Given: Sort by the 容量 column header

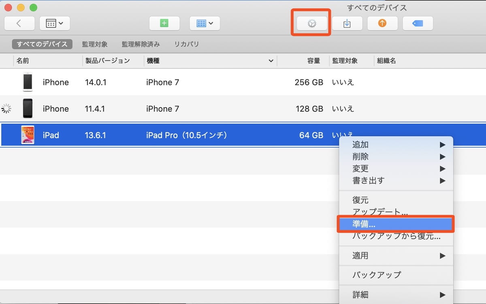Looking at the screenshot, I should coord(313,61).
